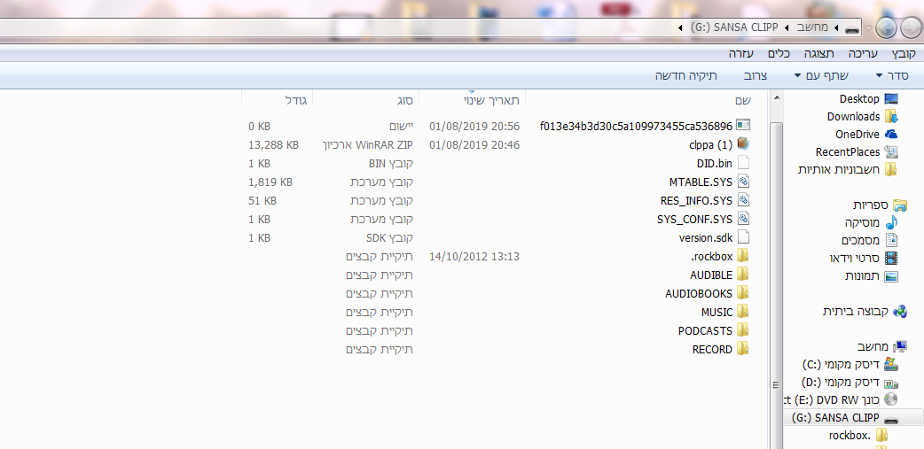Select the DID.bin file icon
The image size is (924, 449).
point(743,163)
